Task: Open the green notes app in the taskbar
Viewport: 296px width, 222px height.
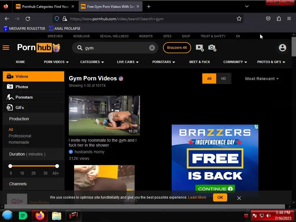Action: tap(23, 216)
